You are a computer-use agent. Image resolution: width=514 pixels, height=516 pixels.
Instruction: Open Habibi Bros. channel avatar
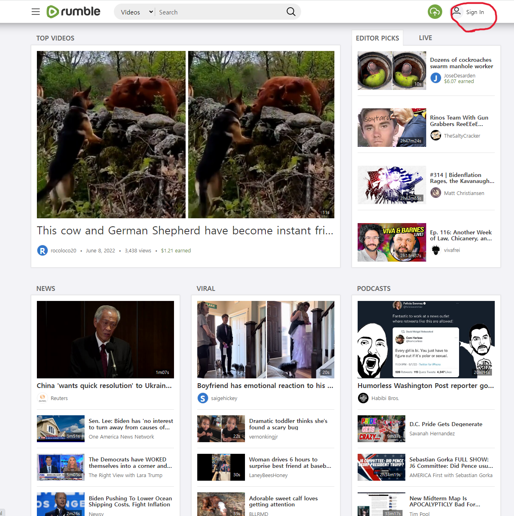click(363, 398)
